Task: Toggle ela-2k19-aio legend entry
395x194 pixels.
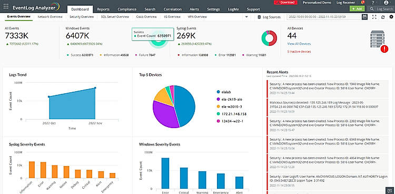Action: pyautogui.click(x=229, y=100)
